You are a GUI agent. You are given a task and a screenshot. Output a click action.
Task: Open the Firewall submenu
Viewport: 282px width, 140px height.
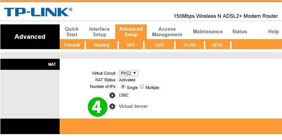pos(72,45)
